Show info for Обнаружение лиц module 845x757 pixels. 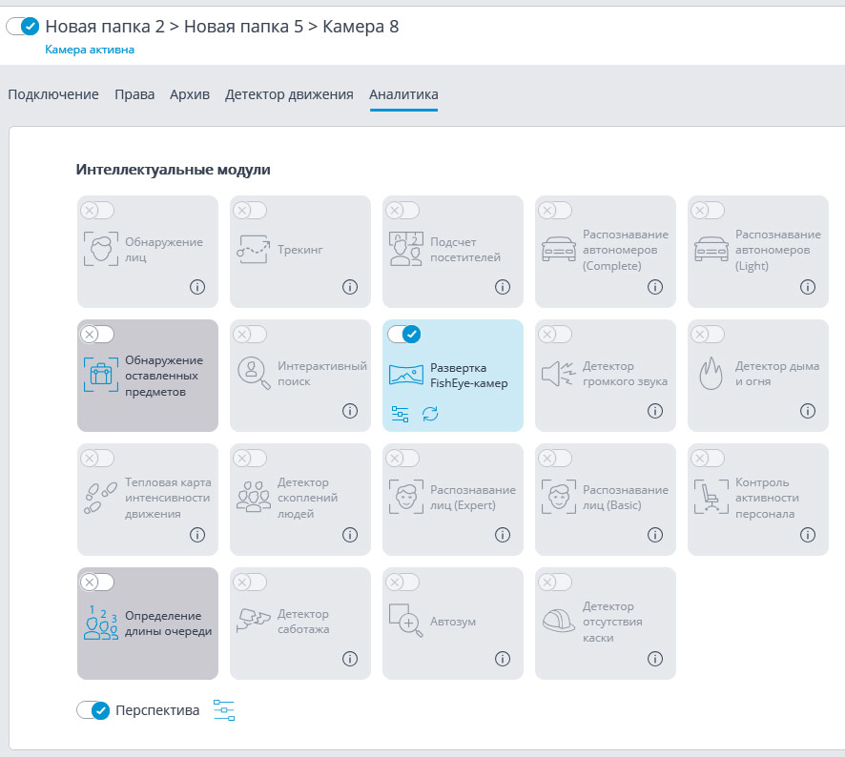197,286
